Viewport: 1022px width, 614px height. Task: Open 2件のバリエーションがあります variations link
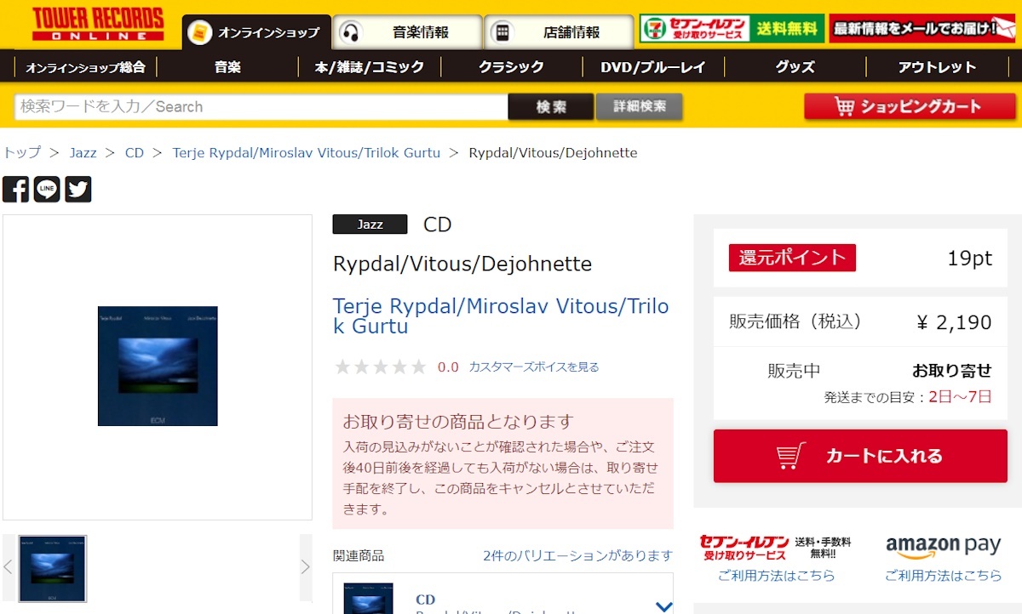pyautogui.click(x=577, y=556)
